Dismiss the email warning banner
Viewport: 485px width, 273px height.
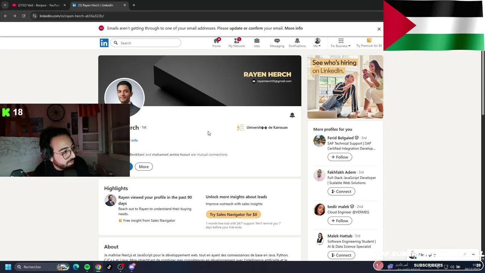[x=379, y=29]
